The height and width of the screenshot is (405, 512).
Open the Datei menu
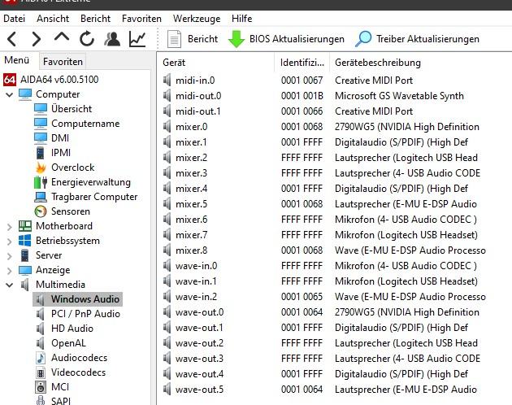click(14, 19)
